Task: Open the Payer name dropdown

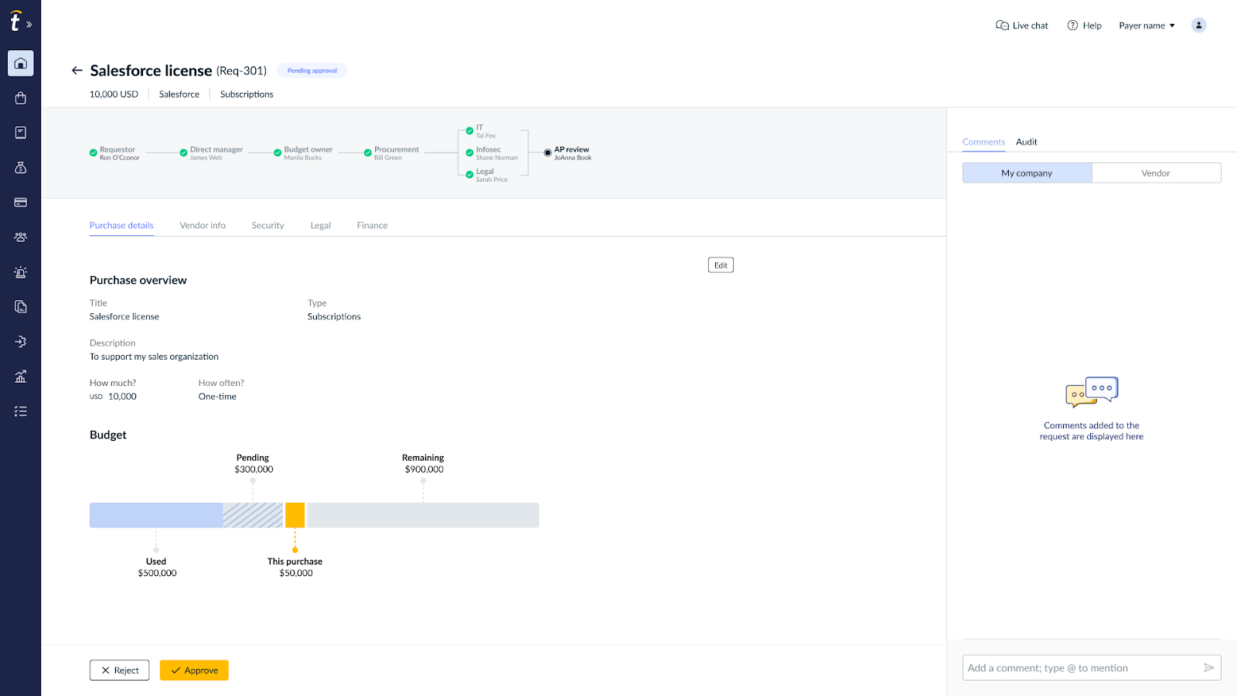Action: [1147, 26]
